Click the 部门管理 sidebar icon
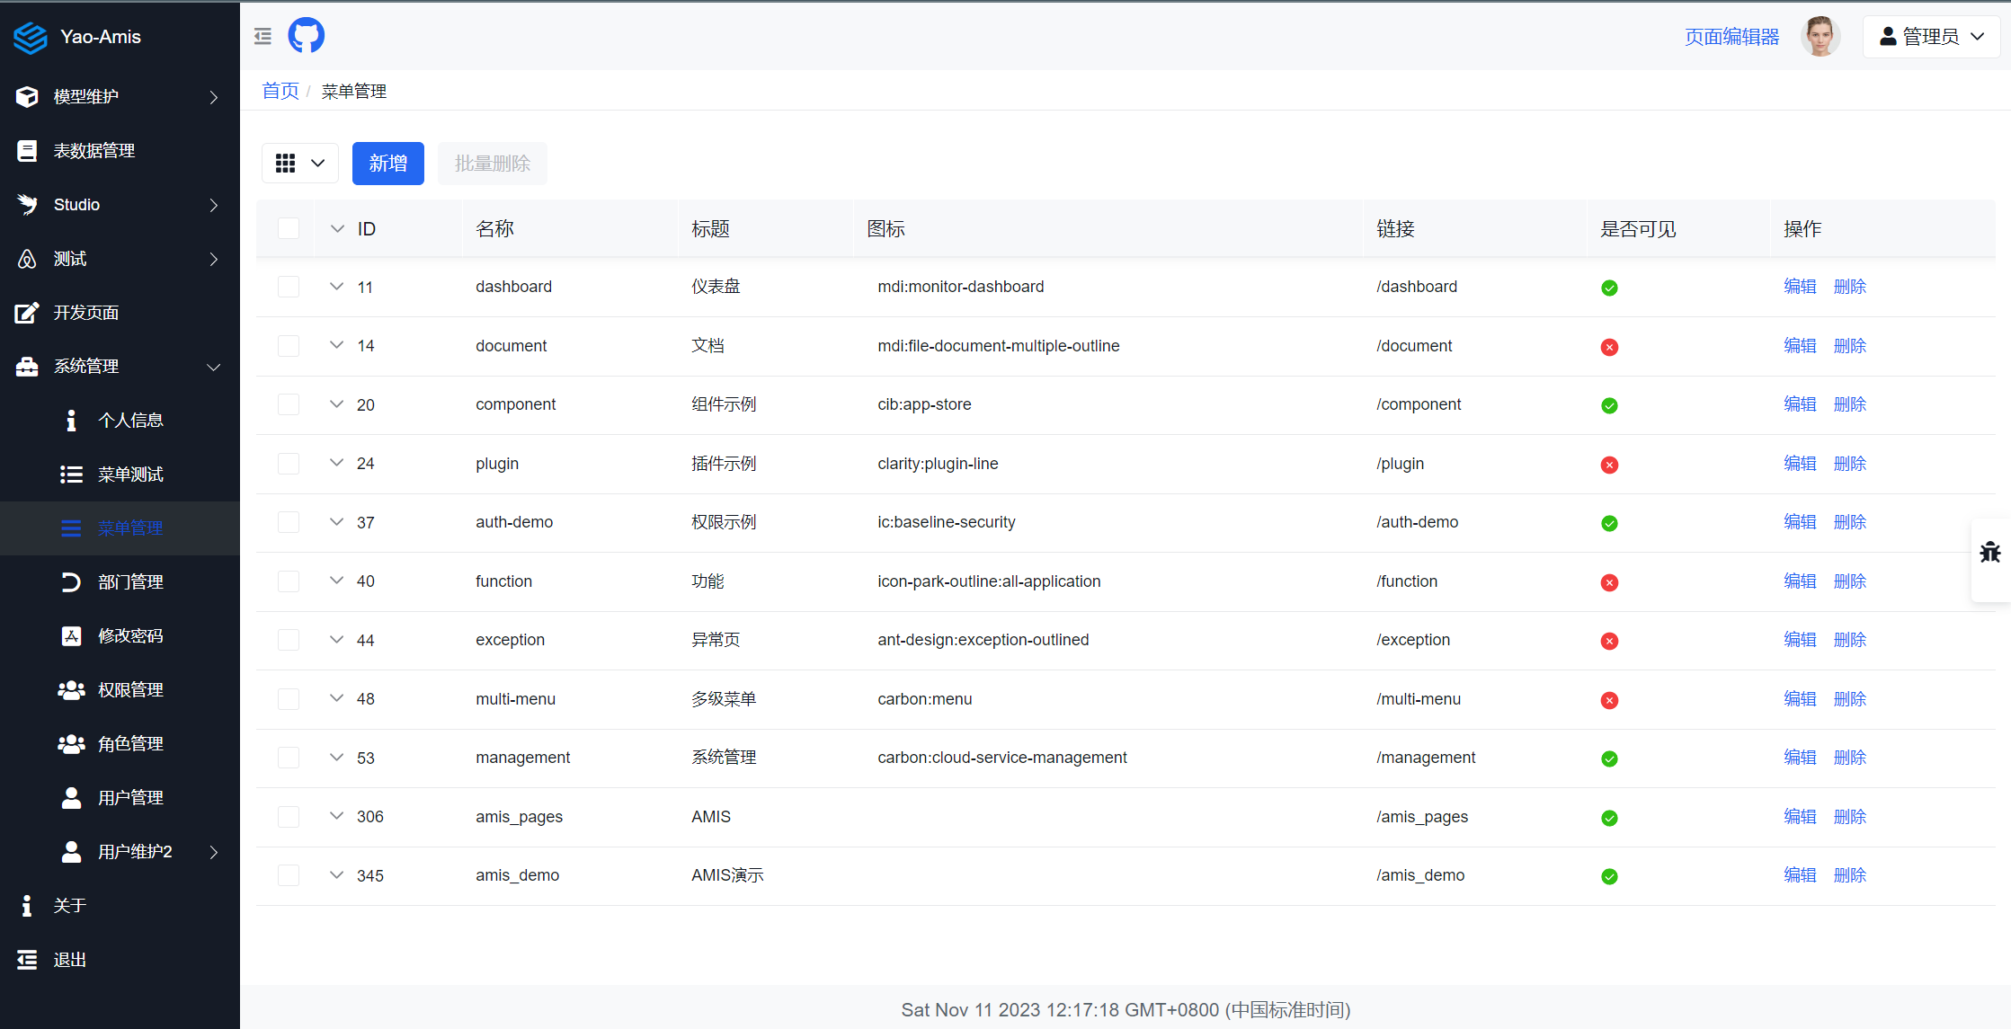 [x=71, y=582]
